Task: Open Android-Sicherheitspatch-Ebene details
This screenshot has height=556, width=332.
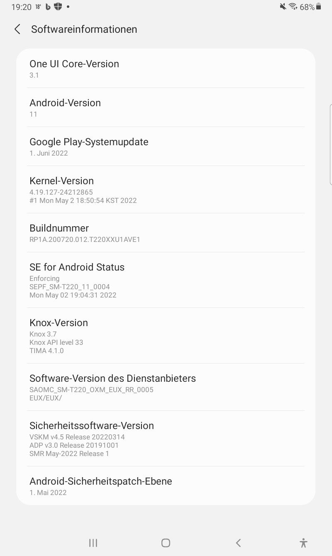Action: pyautogui.click(x=166, y=486)
